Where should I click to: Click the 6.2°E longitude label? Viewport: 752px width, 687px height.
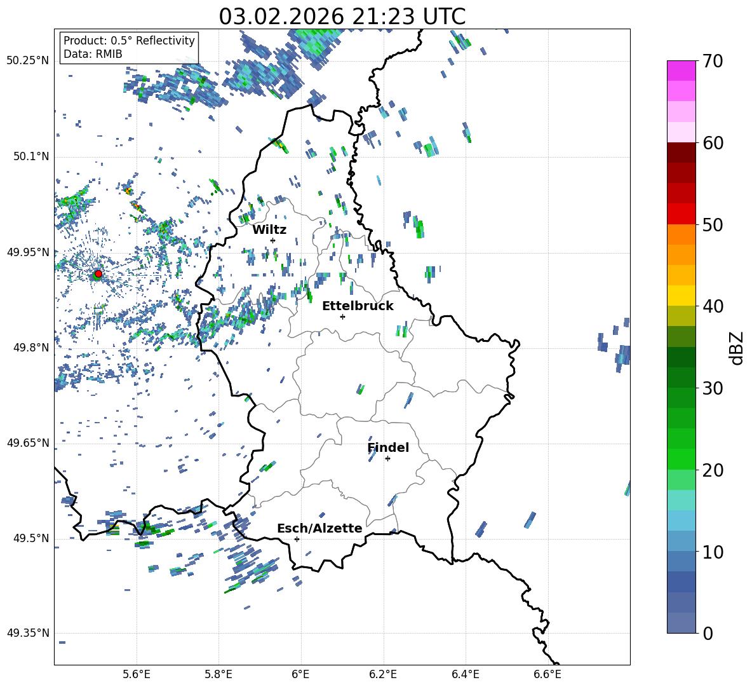383,674
